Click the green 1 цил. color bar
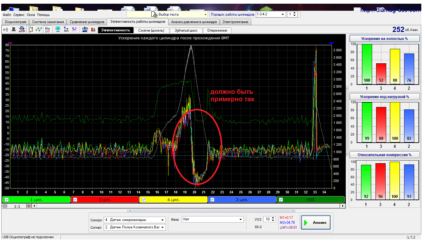This screenshot has height=241, width=425. coord(36,200)
